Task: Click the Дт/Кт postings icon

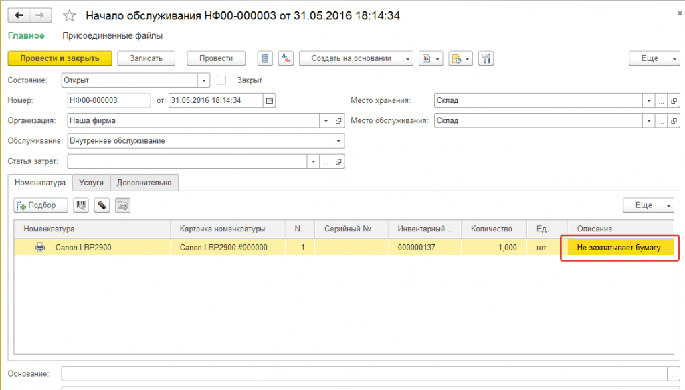Action: [x=286, y=58]
